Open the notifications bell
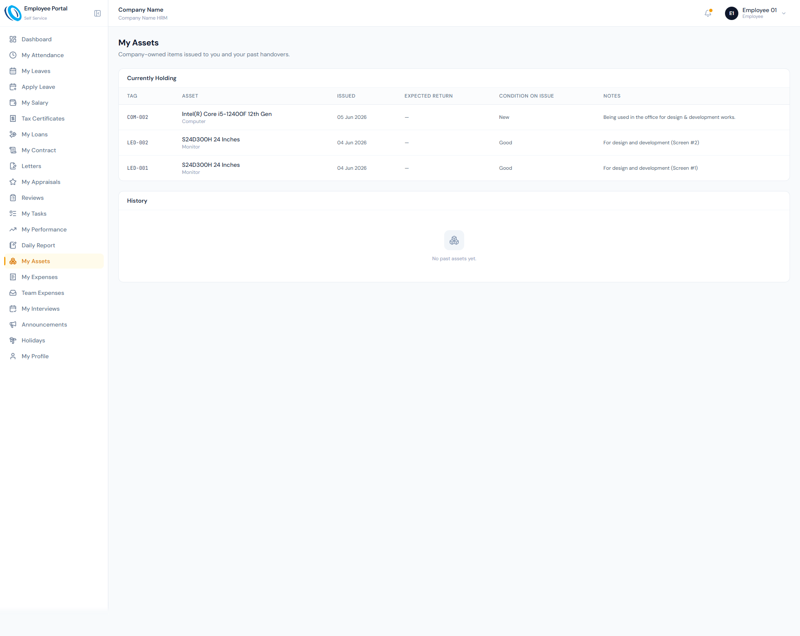This screenshot has height=636, width=800. [x=708, y=13]
